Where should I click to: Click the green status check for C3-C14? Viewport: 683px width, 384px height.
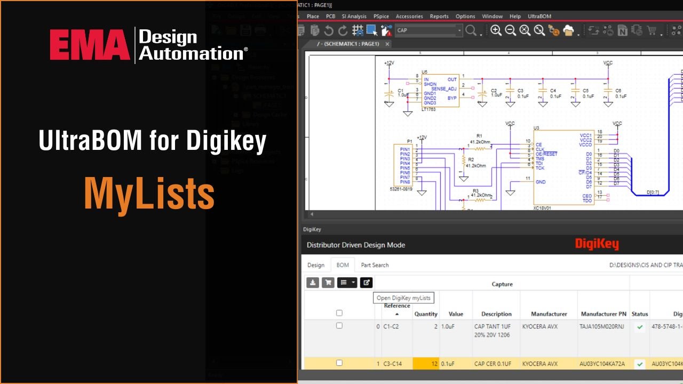(640, 364)
